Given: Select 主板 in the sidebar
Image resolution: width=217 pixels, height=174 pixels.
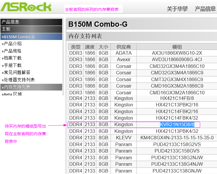Looking at the screenshot, I should point(32,29).
